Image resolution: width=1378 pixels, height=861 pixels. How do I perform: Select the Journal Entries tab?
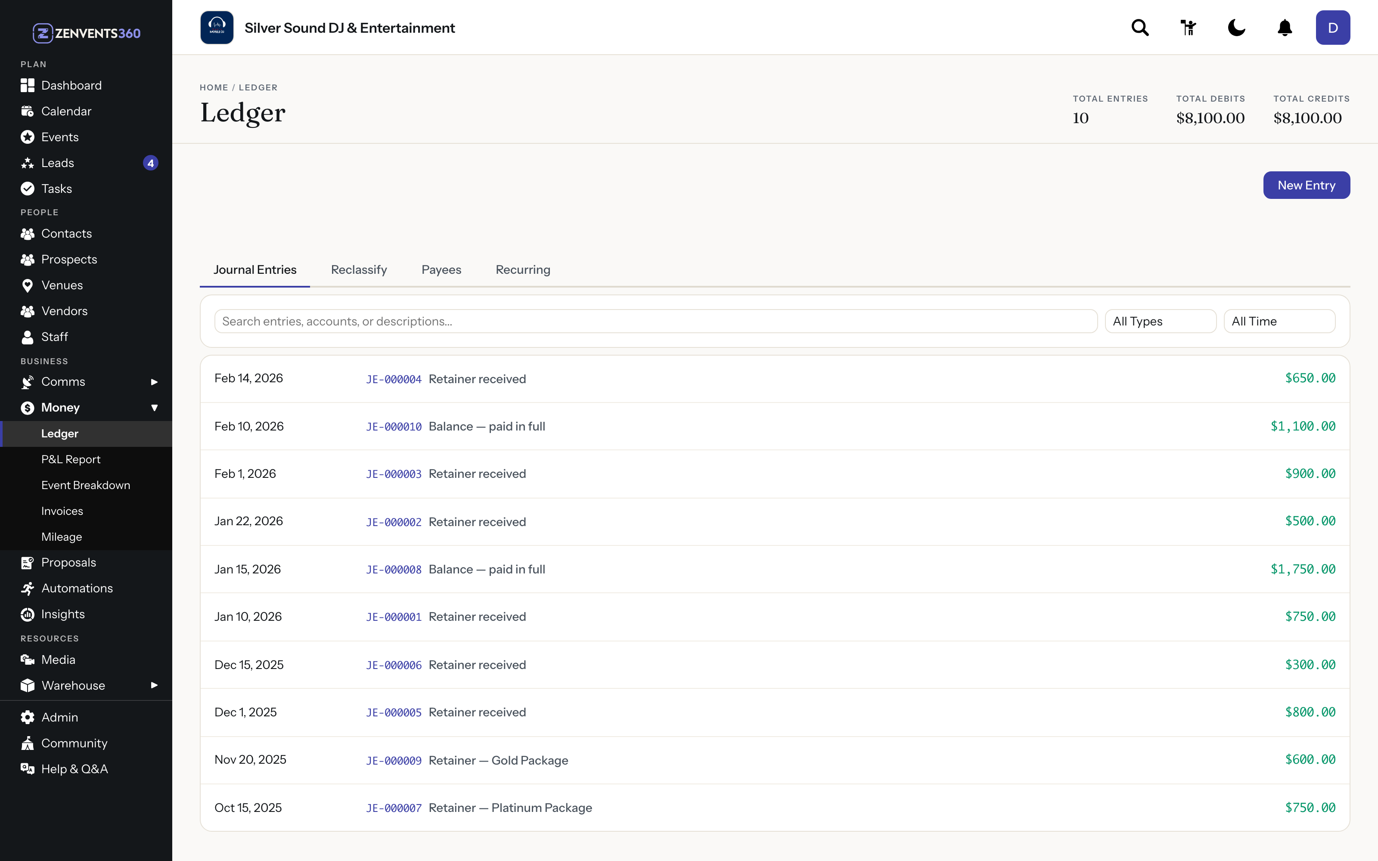(254, 270)
